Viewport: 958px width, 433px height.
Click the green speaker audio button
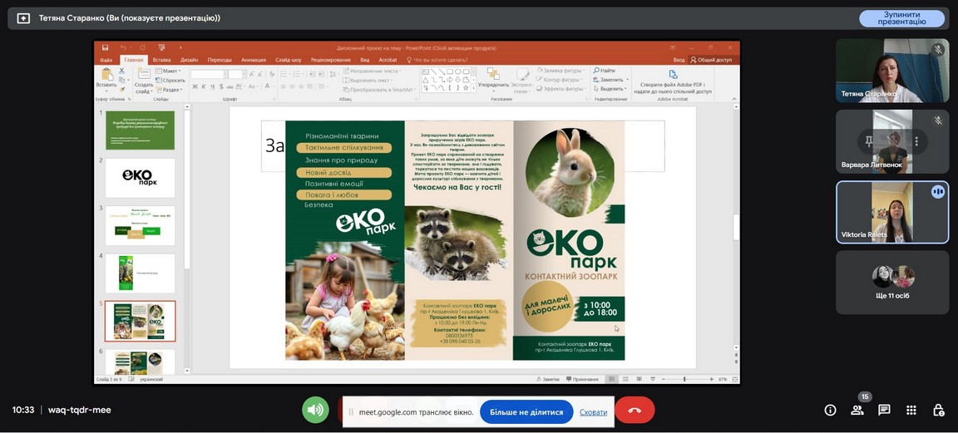pos(315,410)
